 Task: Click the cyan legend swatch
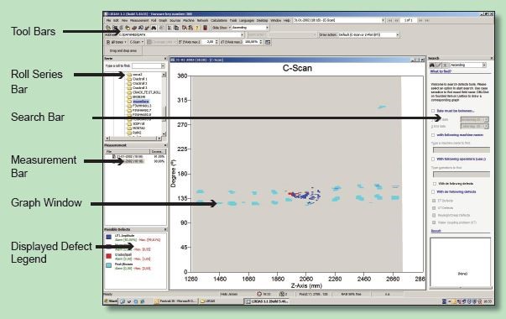tap(109, 265)
